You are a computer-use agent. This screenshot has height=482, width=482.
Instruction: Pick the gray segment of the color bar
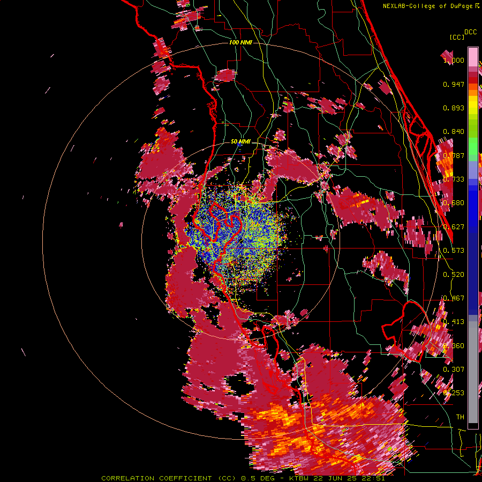tap(473, 372)
